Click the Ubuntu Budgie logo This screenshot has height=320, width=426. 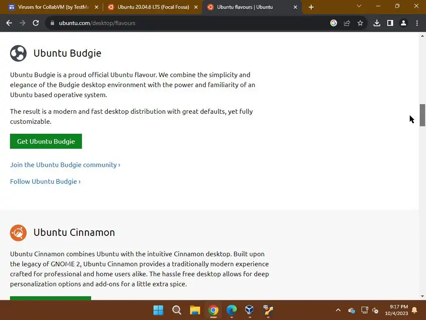tap(18, 53)
